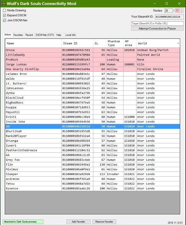Select the featherinthebreeze row
Screen dimensions: 186x225
[92, 150]
